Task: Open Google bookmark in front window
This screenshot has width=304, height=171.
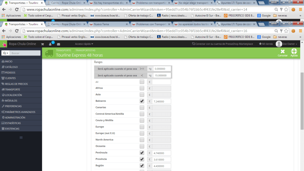Action: [264, 37]
